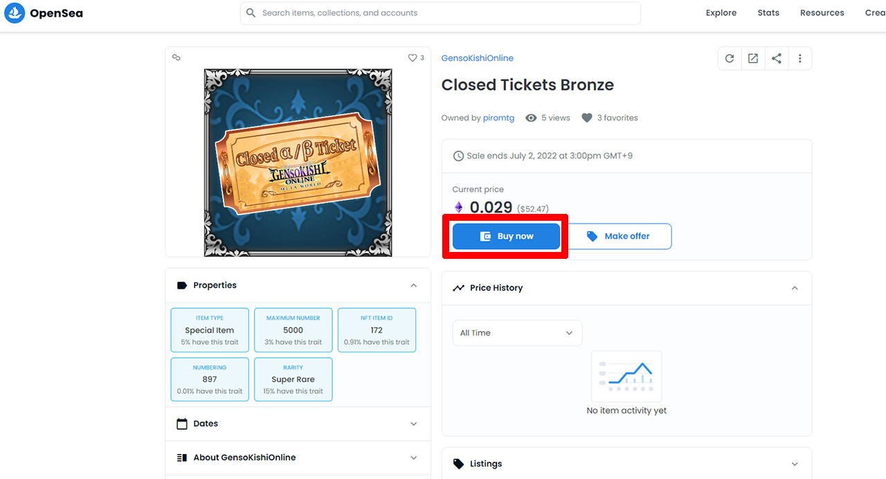Open the Resources menu
This screenshot has width=886, height=479.
pyautogui.click(x=822, y=13)
